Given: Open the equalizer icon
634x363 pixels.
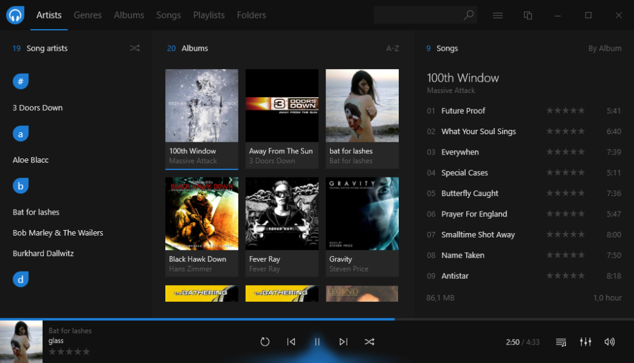Looking at the screenshot, I should 585,341.
